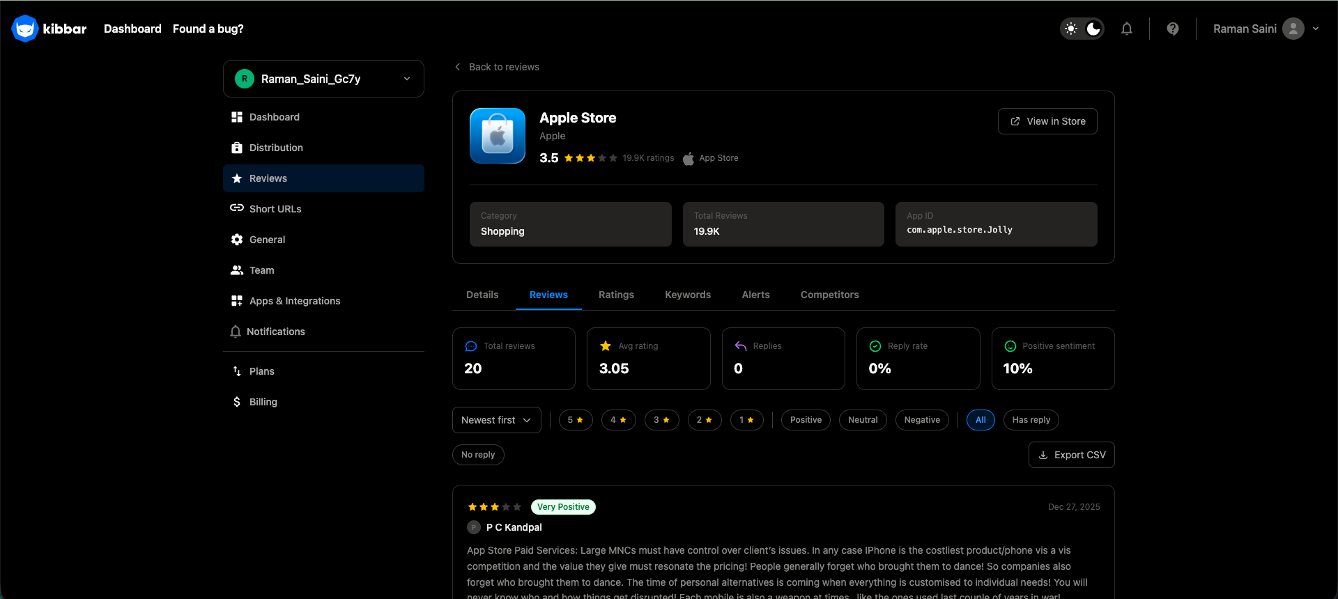
Task: Click the Apps & Integrations icon
Action: [x=237, y=301]
